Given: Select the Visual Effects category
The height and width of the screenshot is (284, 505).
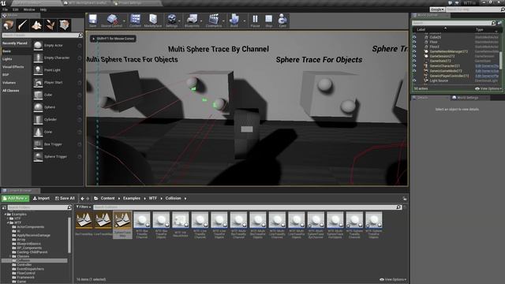Looking at the screenshot, I should [x=13, y=67].
